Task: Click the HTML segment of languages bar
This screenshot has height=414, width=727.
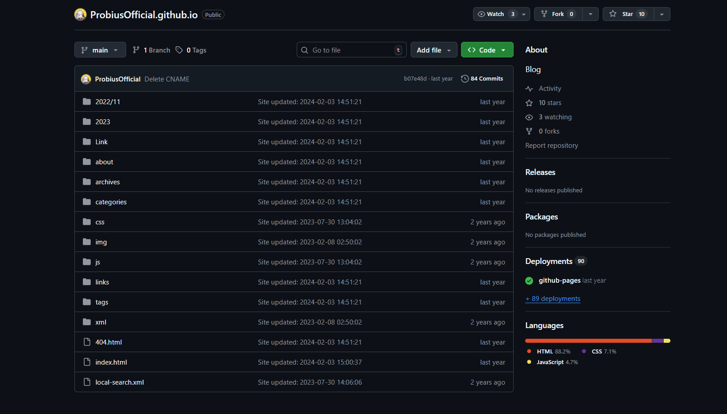Action: pos(588,341)
